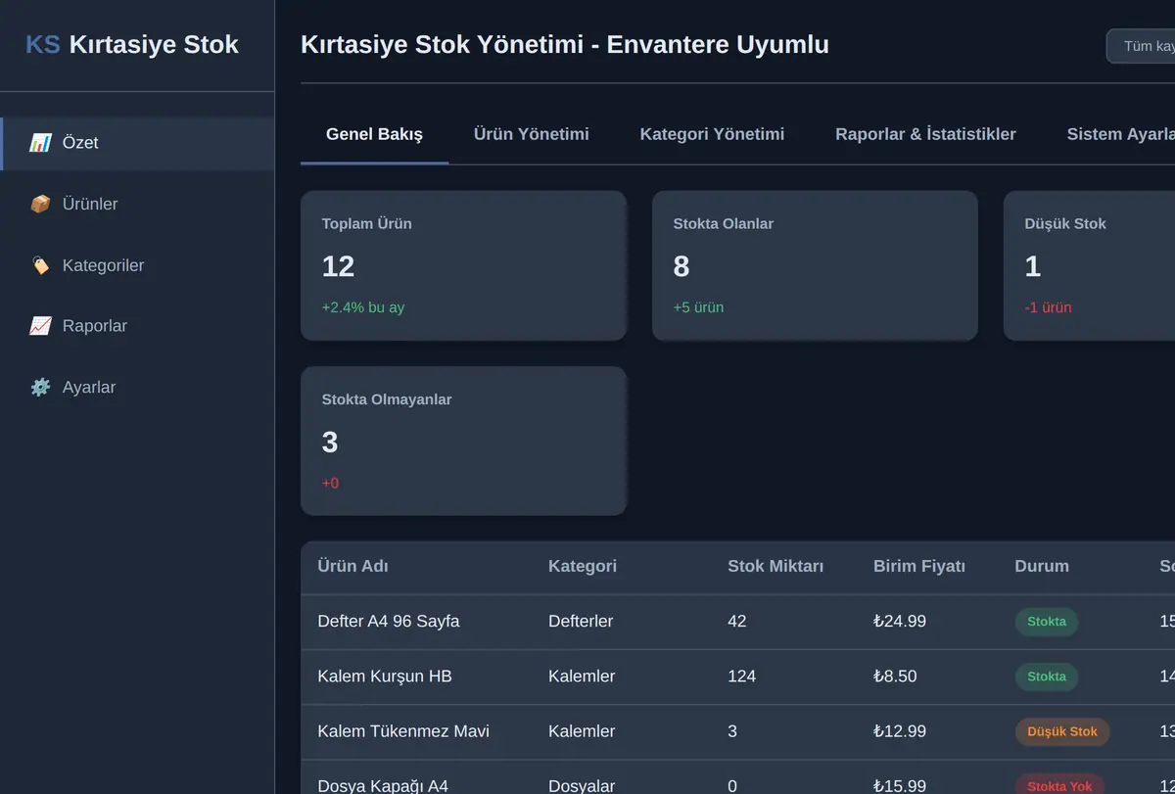
Task: Open the Kategoriler sidebar item
Action: (137, 265)
